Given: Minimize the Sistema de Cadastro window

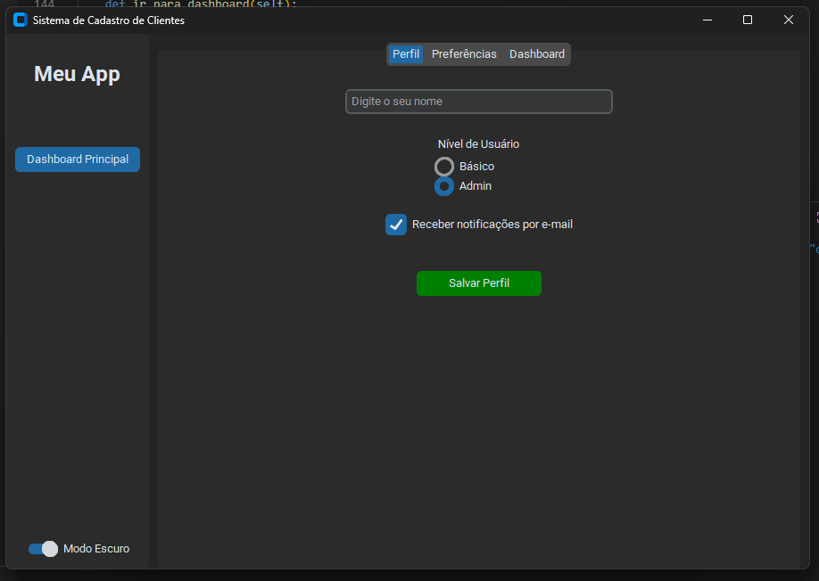Looking at the screenshot, I should pos(707,20).
